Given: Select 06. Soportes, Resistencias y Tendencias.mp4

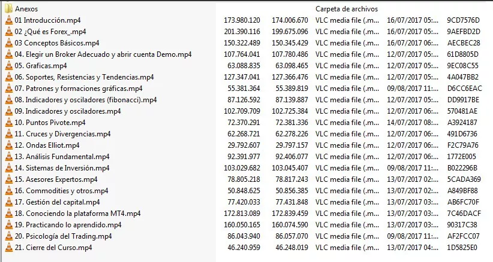Looking at the screenshot, I should pyautogui.click(x=84, y=77).
